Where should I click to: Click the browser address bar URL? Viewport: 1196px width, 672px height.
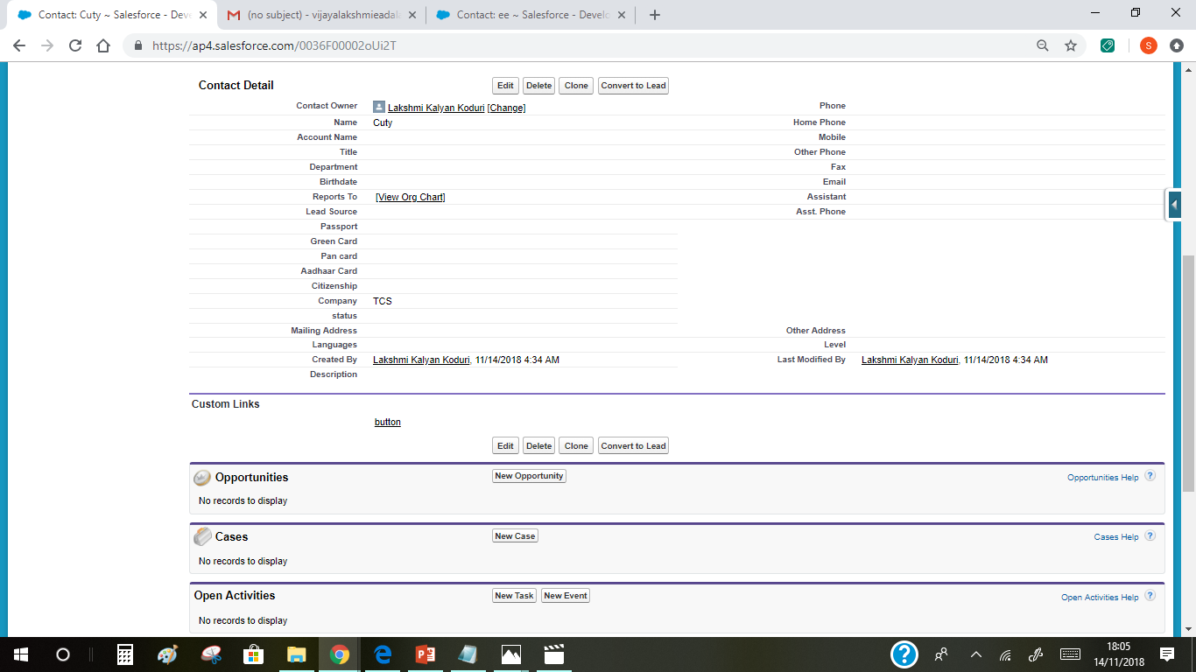coord(274,45)
